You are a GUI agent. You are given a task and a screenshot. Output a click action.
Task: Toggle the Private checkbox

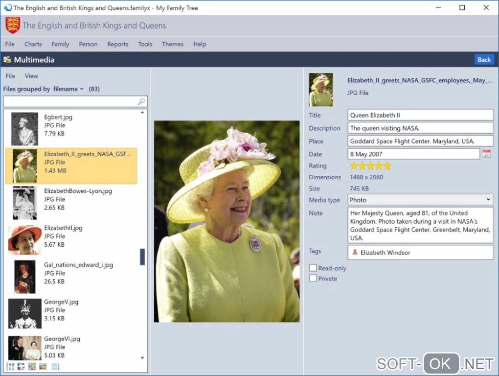[313, 278]
